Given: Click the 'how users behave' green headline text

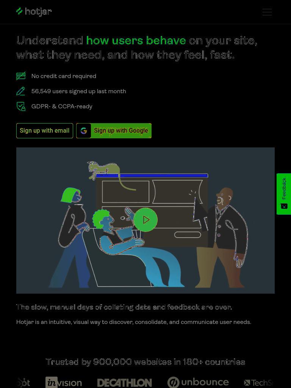Looking at the screenshot, I should click(136, 41).
